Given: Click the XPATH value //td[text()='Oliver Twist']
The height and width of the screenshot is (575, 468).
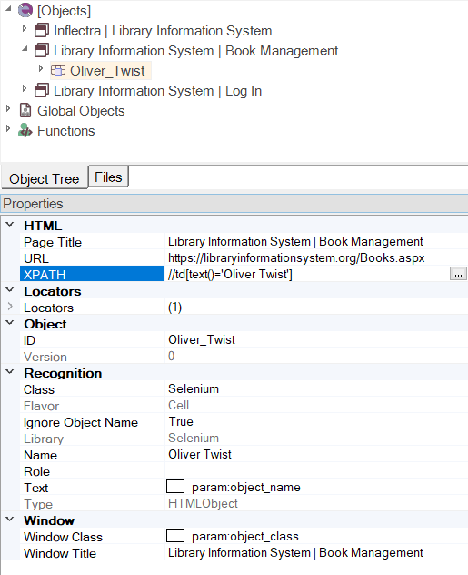Looking at the screenshot, I should point(230,274).
